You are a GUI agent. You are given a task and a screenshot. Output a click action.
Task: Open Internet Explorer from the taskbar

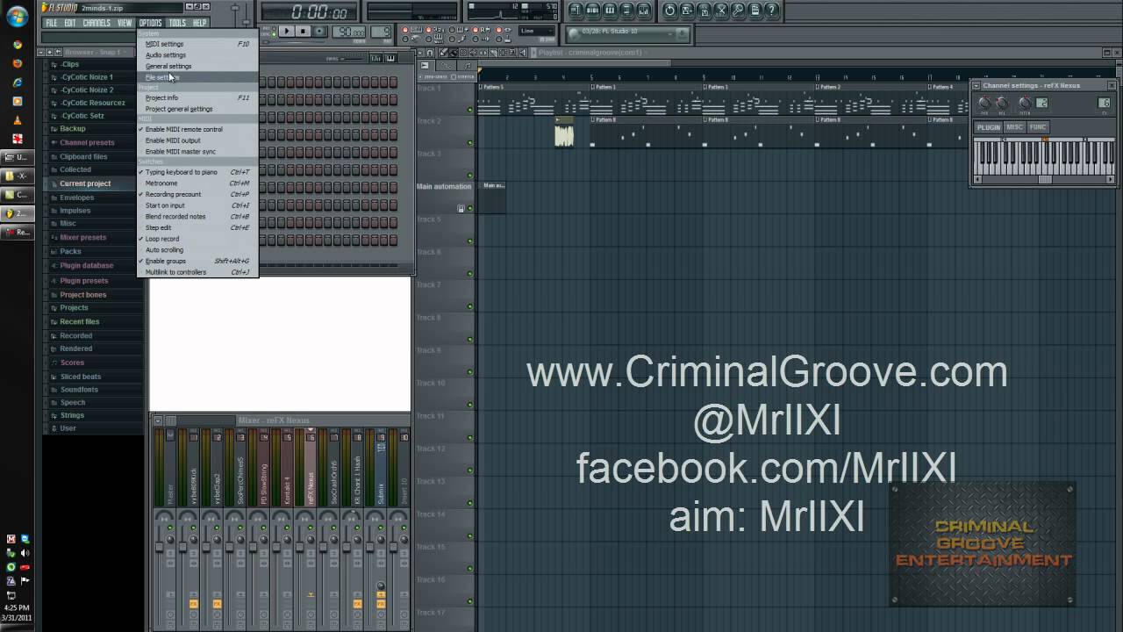pyautogui.click(x=18, y=83)
